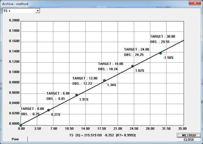Pick the green data point for target 12.00
The image size is (203, 144).
click(x=77, y=95)
